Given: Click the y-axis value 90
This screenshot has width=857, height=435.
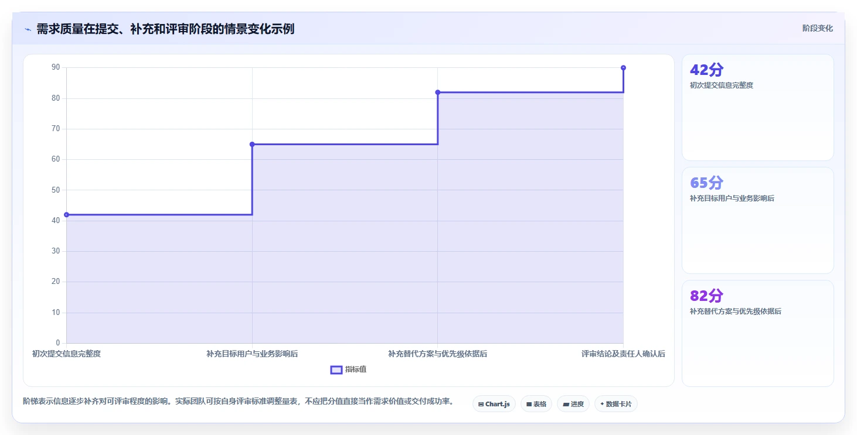Looking at the screenshot, I should point(56,67).
